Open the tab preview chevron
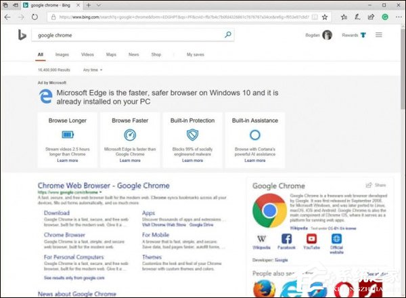Screen dimensions: 406x298 [98, 5]
